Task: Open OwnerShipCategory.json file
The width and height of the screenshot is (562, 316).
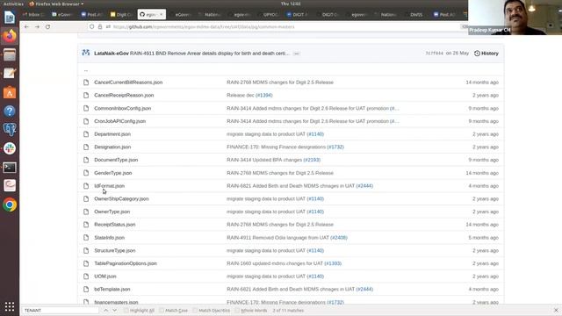Action: click(121, 199)
